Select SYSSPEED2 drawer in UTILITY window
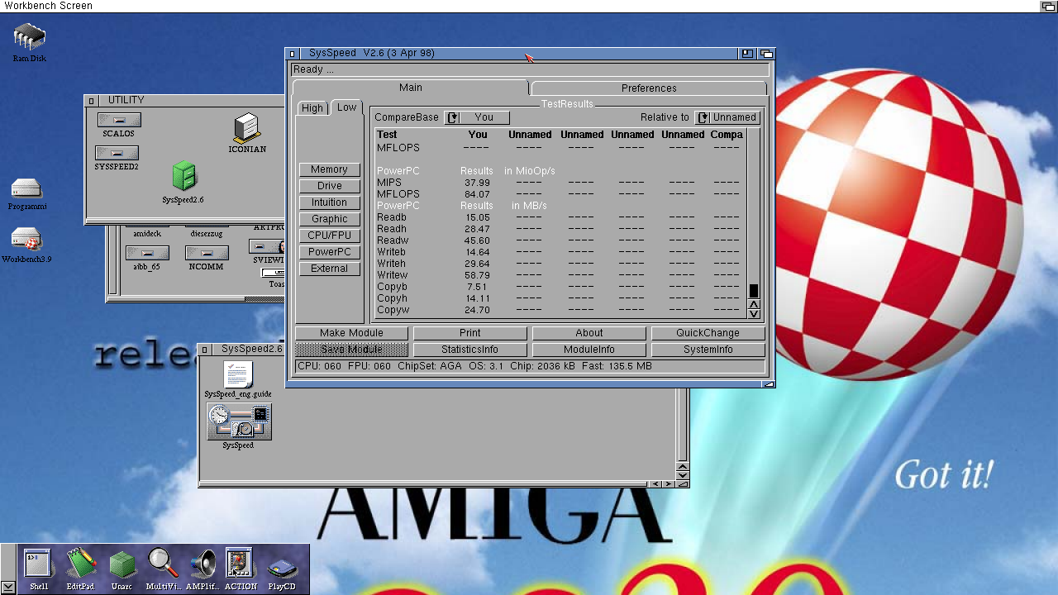The width and height of the screenshot is (1058, 595). click(117, 158)
